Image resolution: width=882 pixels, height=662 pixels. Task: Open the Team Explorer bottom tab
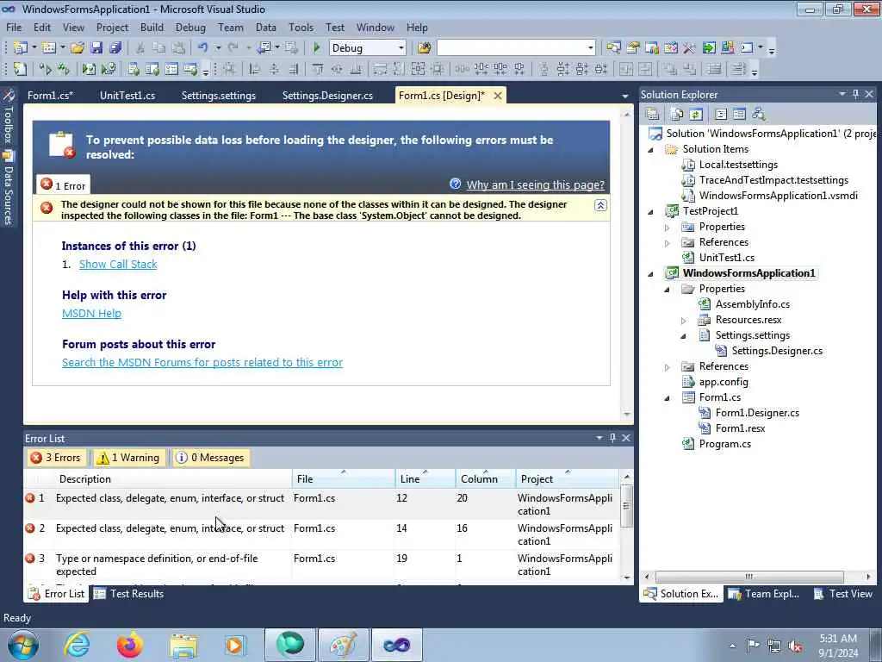(x=763, y=593)
